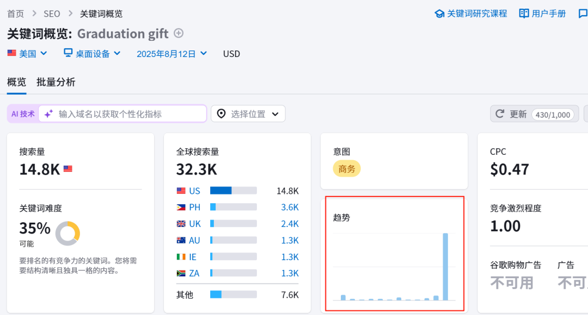
Task: Click UK country link
Action: coord(195,224)
